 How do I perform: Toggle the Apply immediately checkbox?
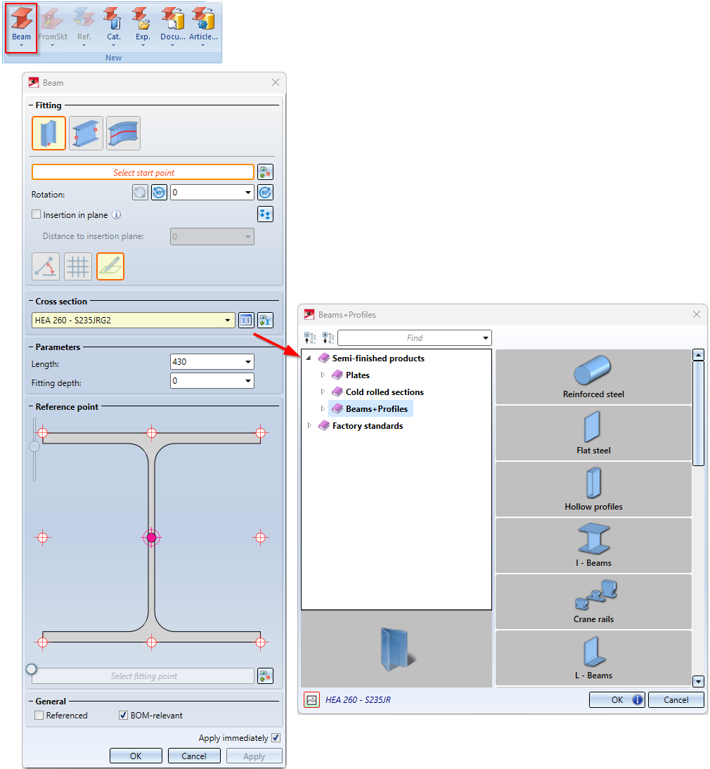(x=276, y=737)
